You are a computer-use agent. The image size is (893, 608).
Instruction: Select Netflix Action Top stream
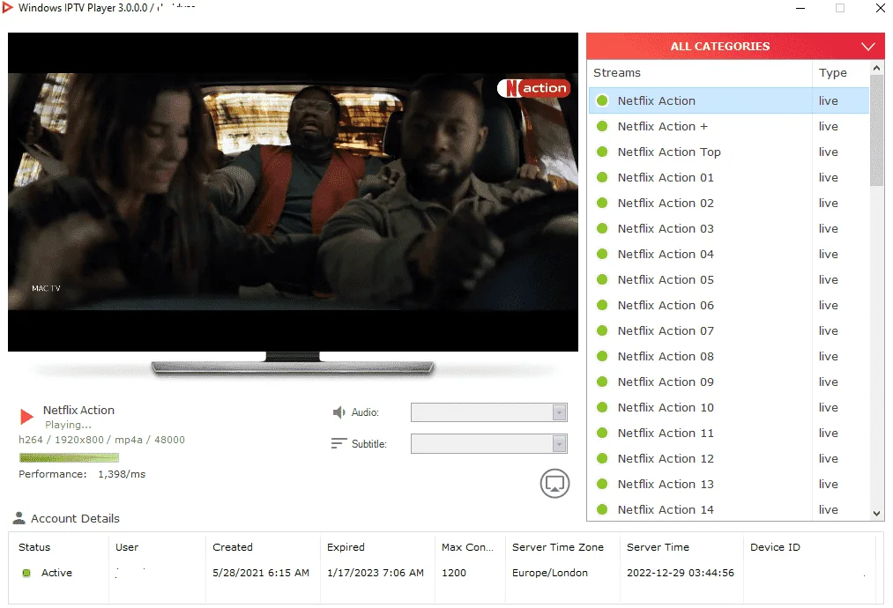pyautogui.click(x=729, y=152)
